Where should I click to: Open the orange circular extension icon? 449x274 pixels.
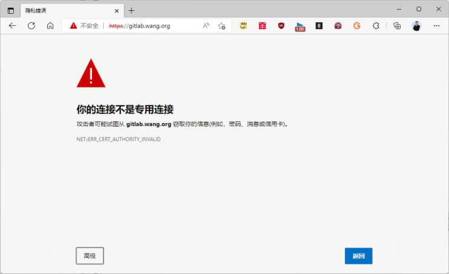[x=357, y=26]
